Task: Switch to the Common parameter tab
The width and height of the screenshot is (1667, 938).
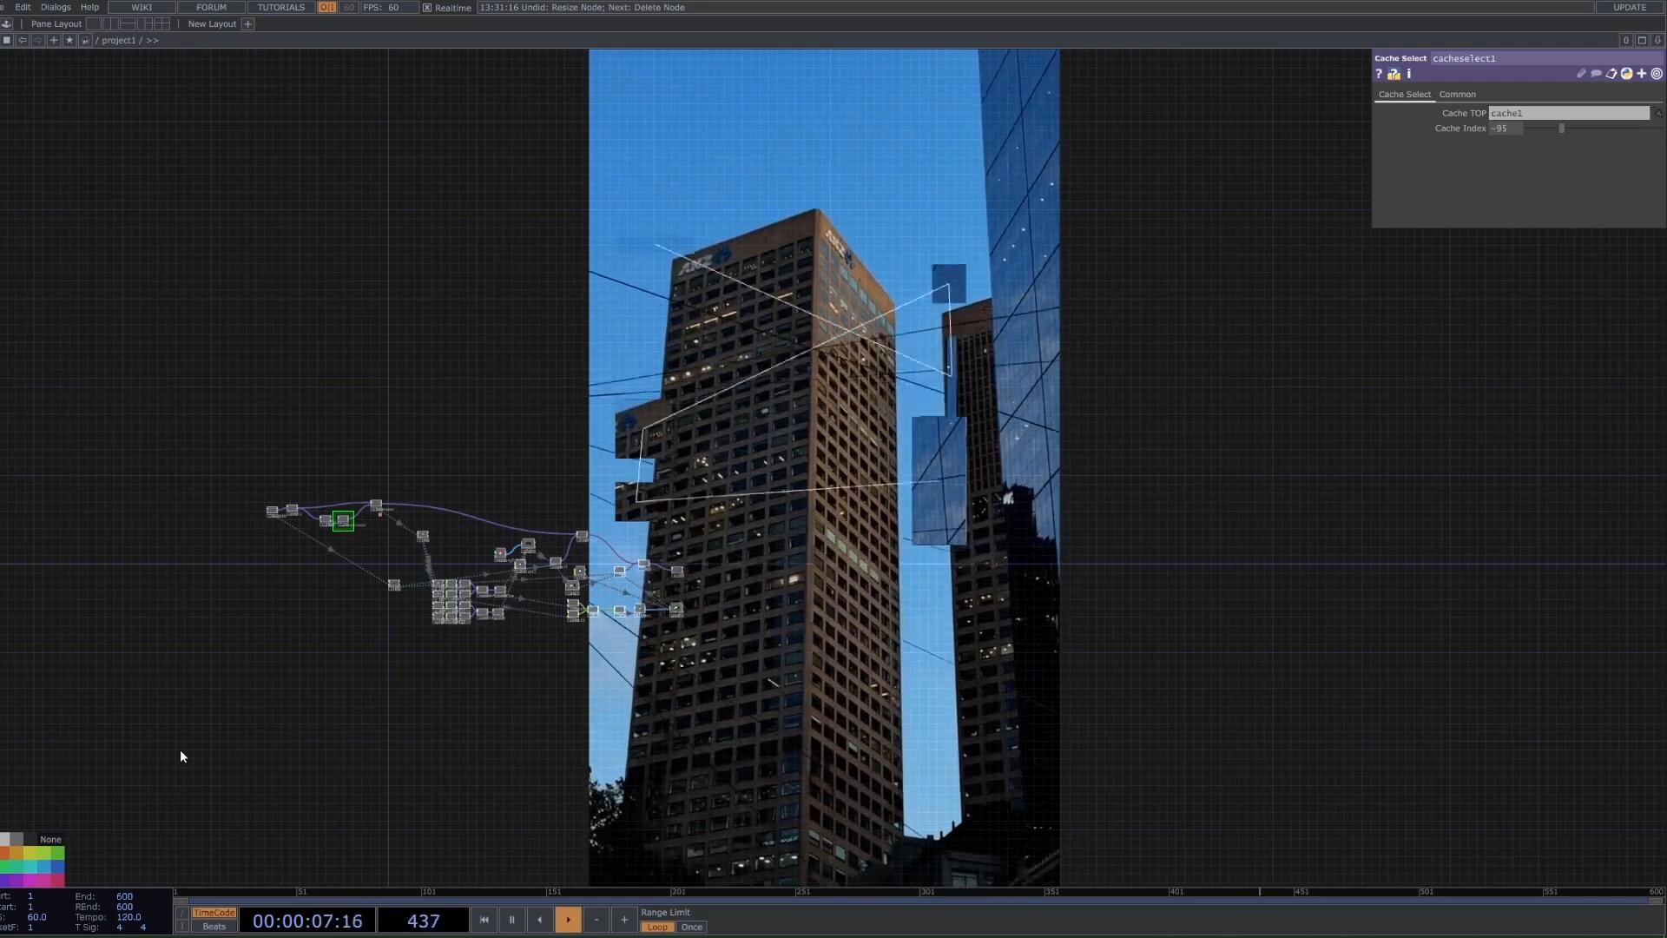Action: [x=1457, y=95]
